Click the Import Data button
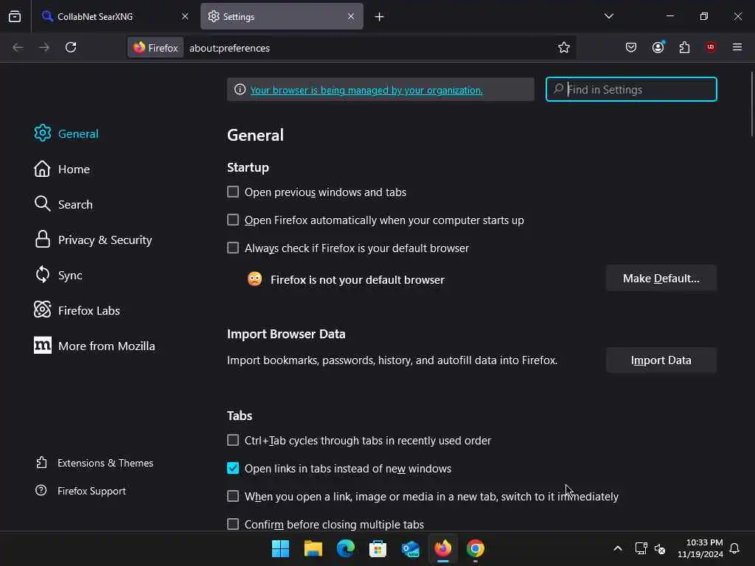755x566 pixels. 661,360
